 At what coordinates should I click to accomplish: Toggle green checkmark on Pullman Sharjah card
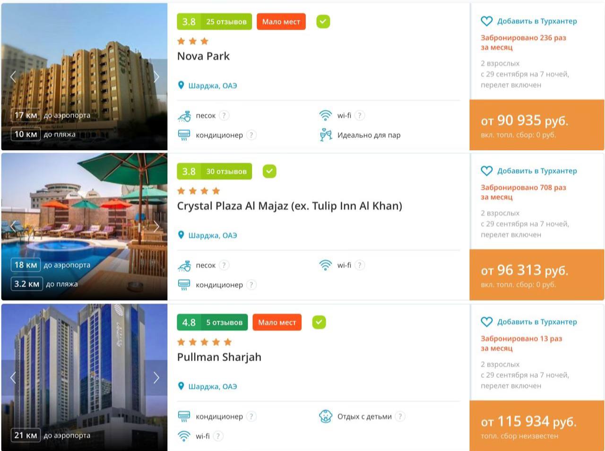(319, 322)
